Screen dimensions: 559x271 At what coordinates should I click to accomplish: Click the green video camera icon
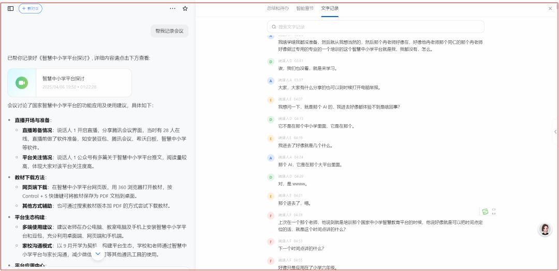coord(22,83)
